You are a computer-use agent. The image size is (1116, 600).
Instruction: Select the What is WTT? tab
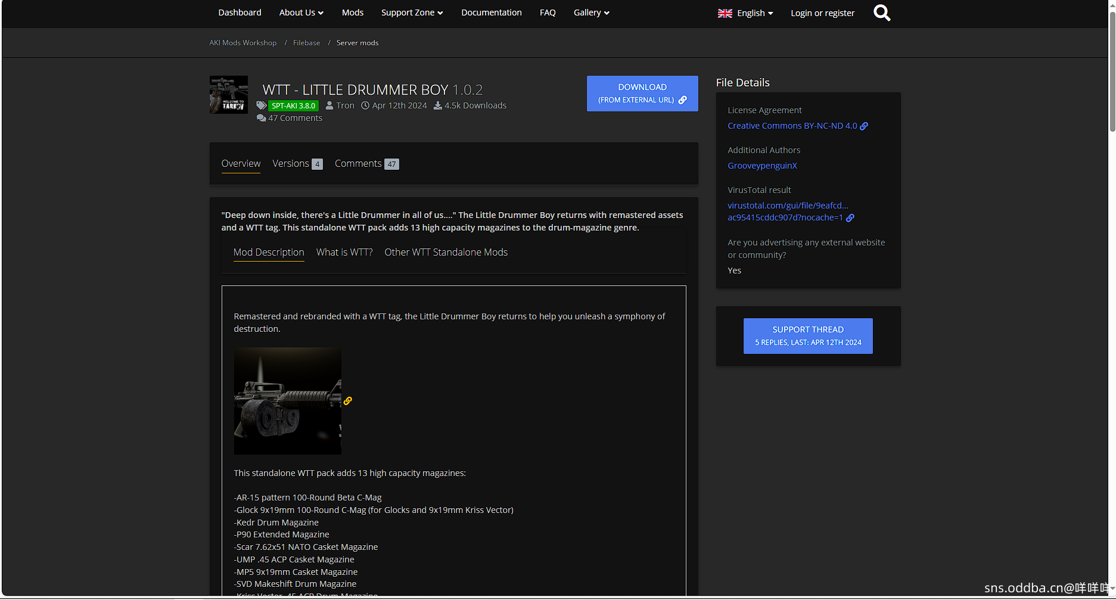pyautogui.click(x=344, y=253)
